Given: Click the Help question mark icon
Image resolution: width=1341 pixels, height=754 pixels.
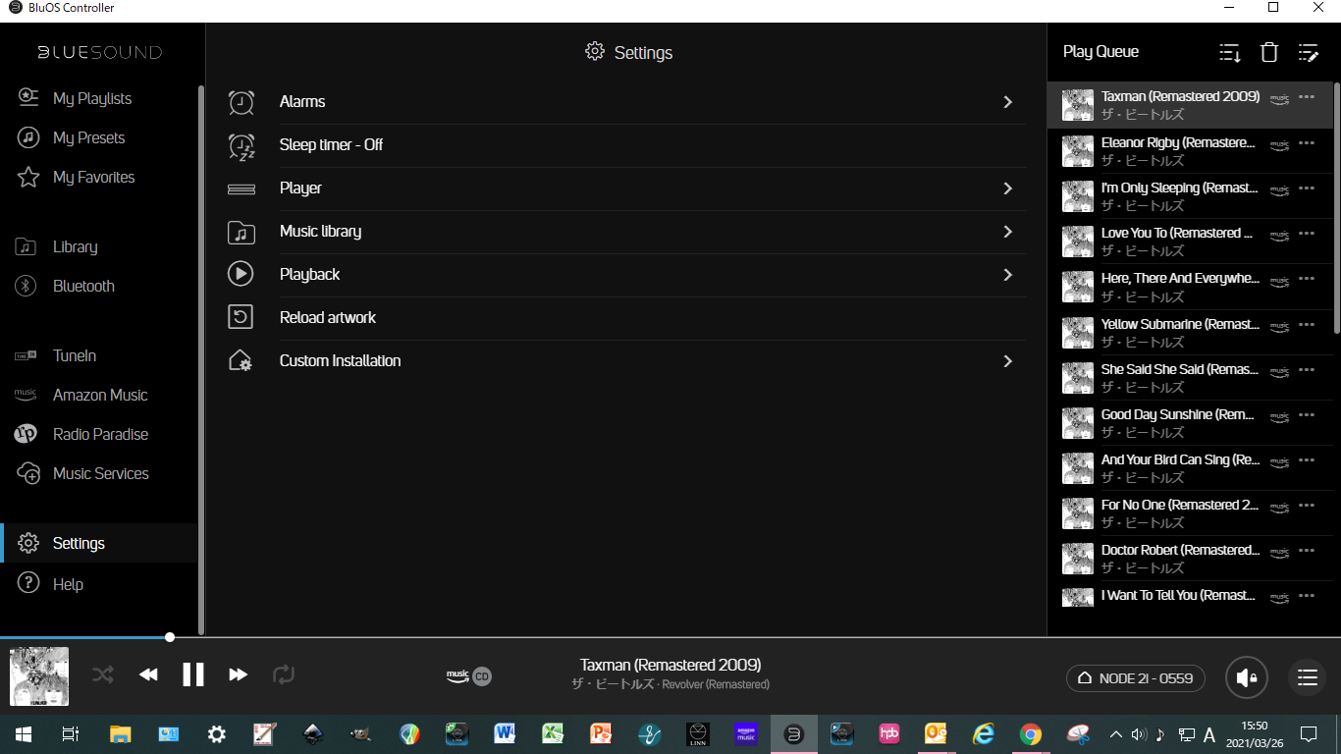Looking at the screenshot, I should pyautogui.click(x=28, y=584).
